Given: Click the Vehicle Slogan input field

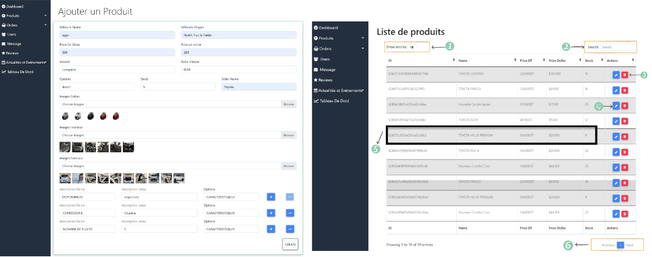Looking at the screenshot, I should click(239, 35).
